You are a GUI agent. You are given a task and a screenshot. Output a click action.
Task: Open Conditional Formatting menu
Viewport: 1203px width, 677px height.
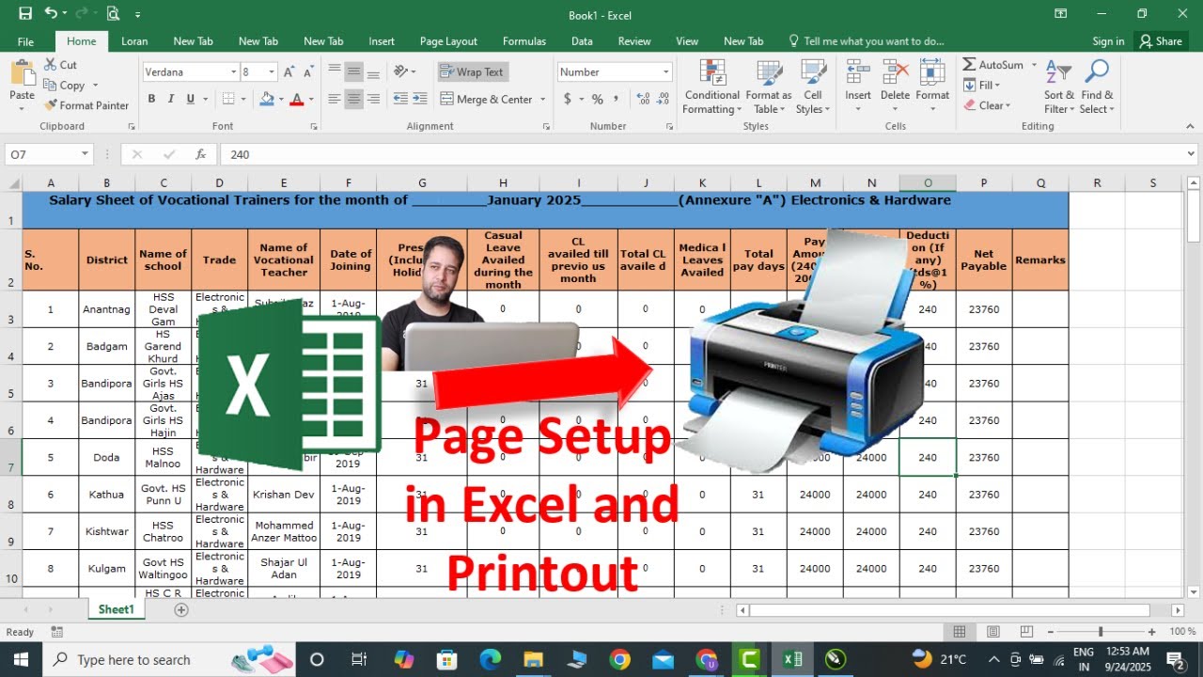tap(712, 87)
